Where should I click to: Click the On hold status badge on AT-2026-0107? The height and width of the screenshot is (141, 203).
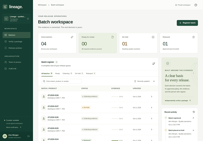coord(86,108)
